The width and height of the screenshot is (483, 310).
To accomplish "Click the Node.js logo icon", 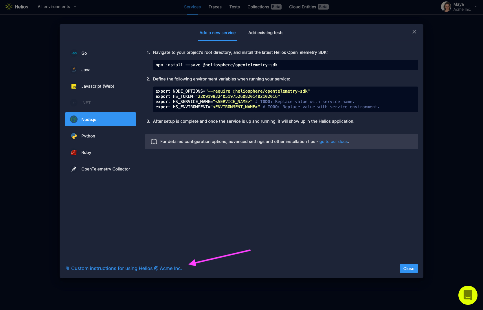I will click(74, 119).
